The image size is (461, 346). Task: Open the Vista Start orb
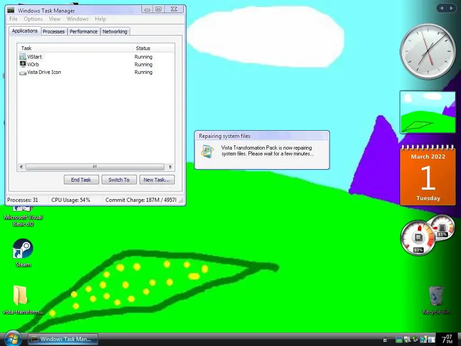12,339
